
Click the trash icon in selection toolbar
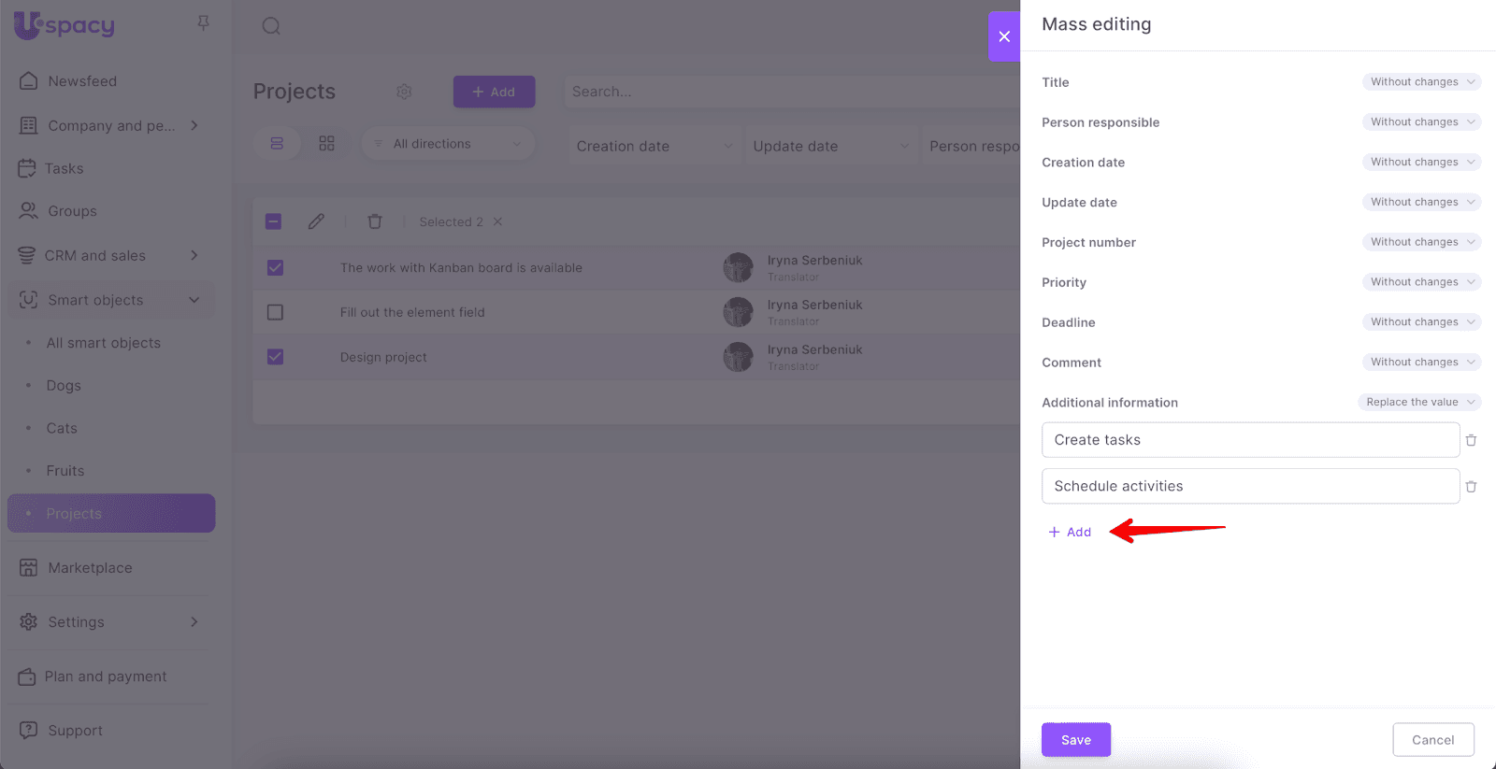(x=375, y=221)
